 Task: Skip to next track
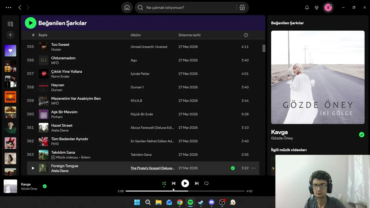coord(197,183)
